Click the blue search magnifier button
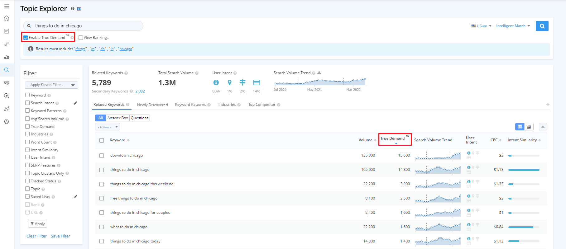Screen dimensions: 566x249 coord(542,26)
